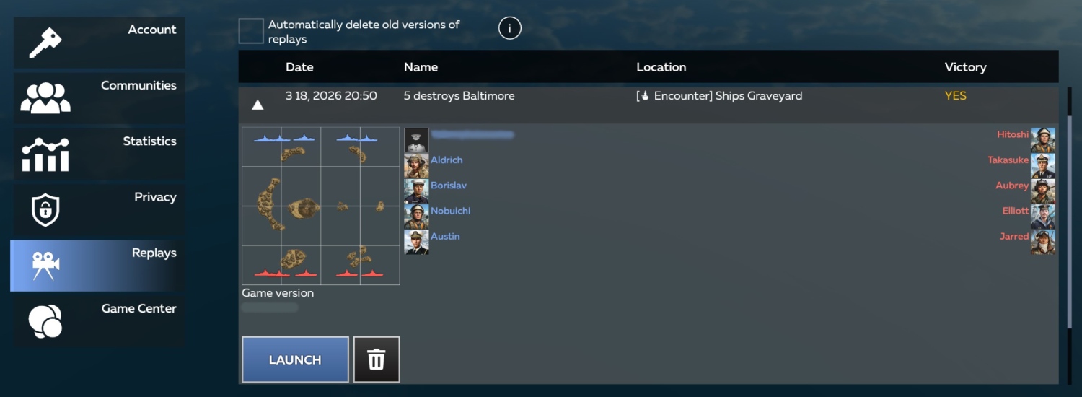This screenshot has height=397, width=1082.
Task: Click the trash can delete replay icon
Action: 376,359
